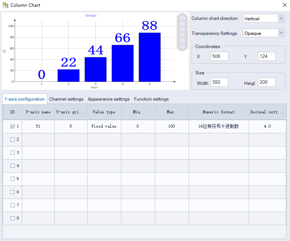290x241 pixels.
Task: Select the grid count cell showing 5
Action: pyautogui.click(x=71, y=127)
